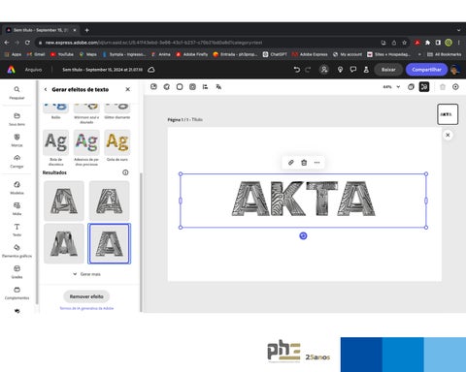Reload the page in browser
This screenshot has height=372, width=466.
tap(27, 43)
